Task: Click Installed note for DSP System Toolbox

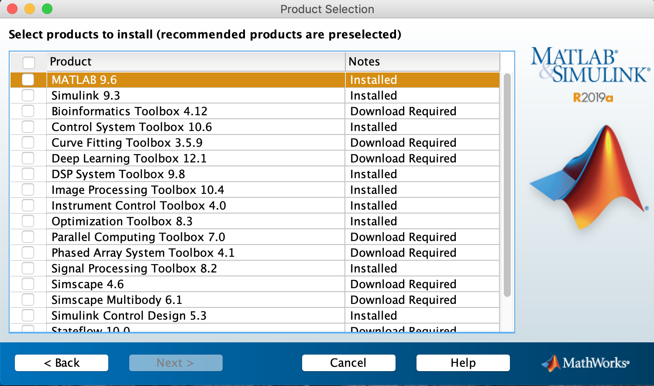Action: tap(374, 174)
